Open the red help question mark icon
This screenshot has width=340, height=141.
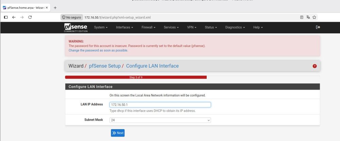pyautogui.click(x=314, y=66)
